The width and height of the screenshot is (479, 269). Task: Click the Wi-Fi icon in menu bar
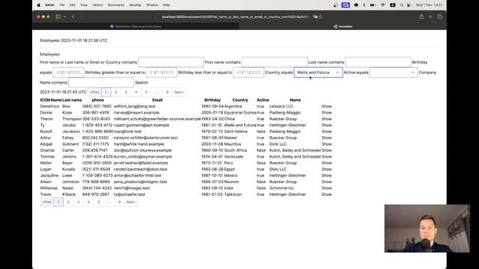(x=382, y=5)
